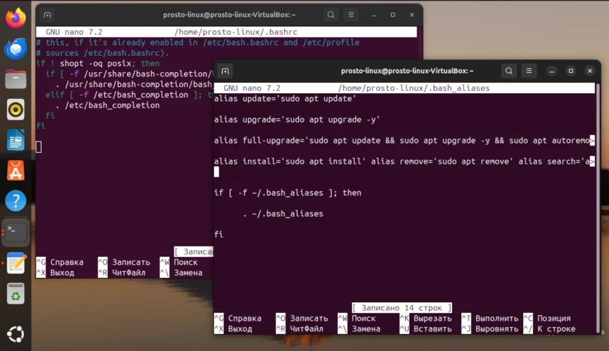Image resolution: width=609 pixels, height=351 pixels.
Task: Click the alias install line
Action: click(x=404, y=162)
